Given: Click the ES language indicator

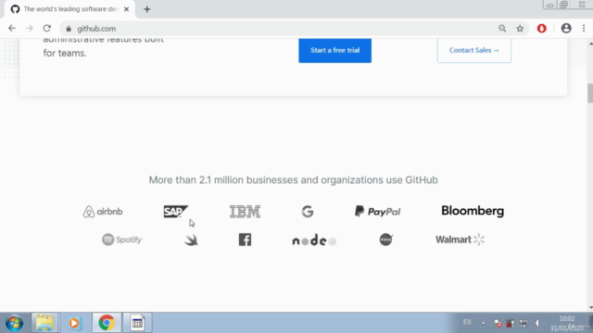Looking at the screenshot, I should pyautogui.click(x=467, y=322).
